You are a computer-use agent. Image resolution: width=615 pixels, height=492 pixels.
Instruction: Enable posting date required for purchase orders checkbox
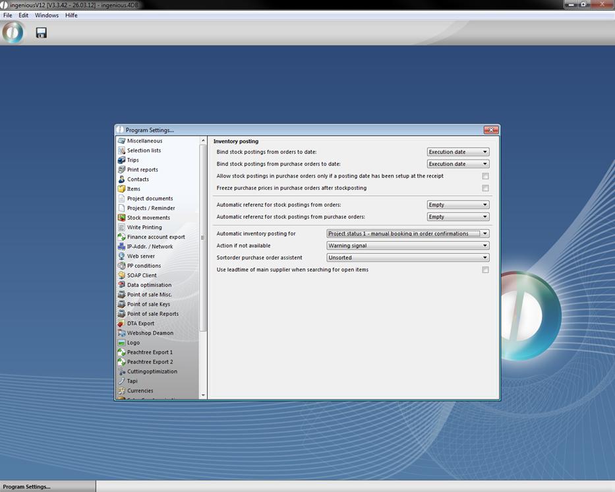coord(485,176)
